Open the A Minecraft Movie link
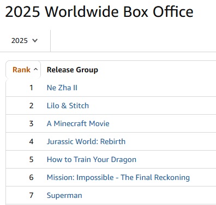Screen dimensions: 216x205 (x=78, y=123)
